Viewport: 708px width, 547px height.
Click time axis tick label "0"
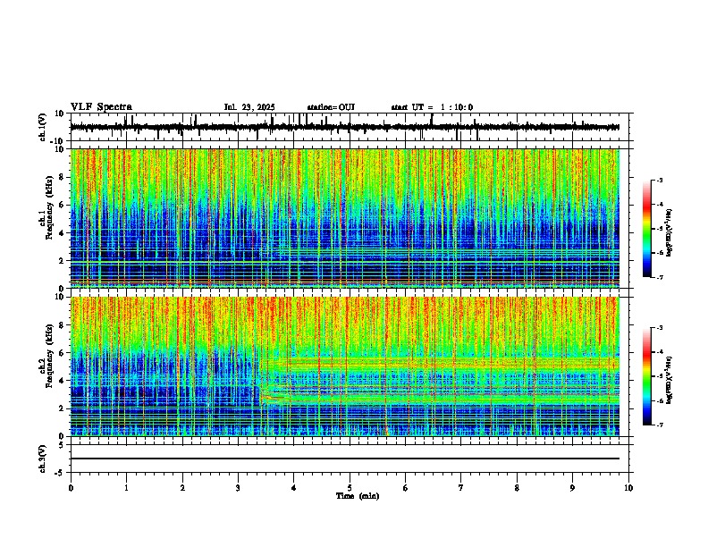click(x=71, y=488)
